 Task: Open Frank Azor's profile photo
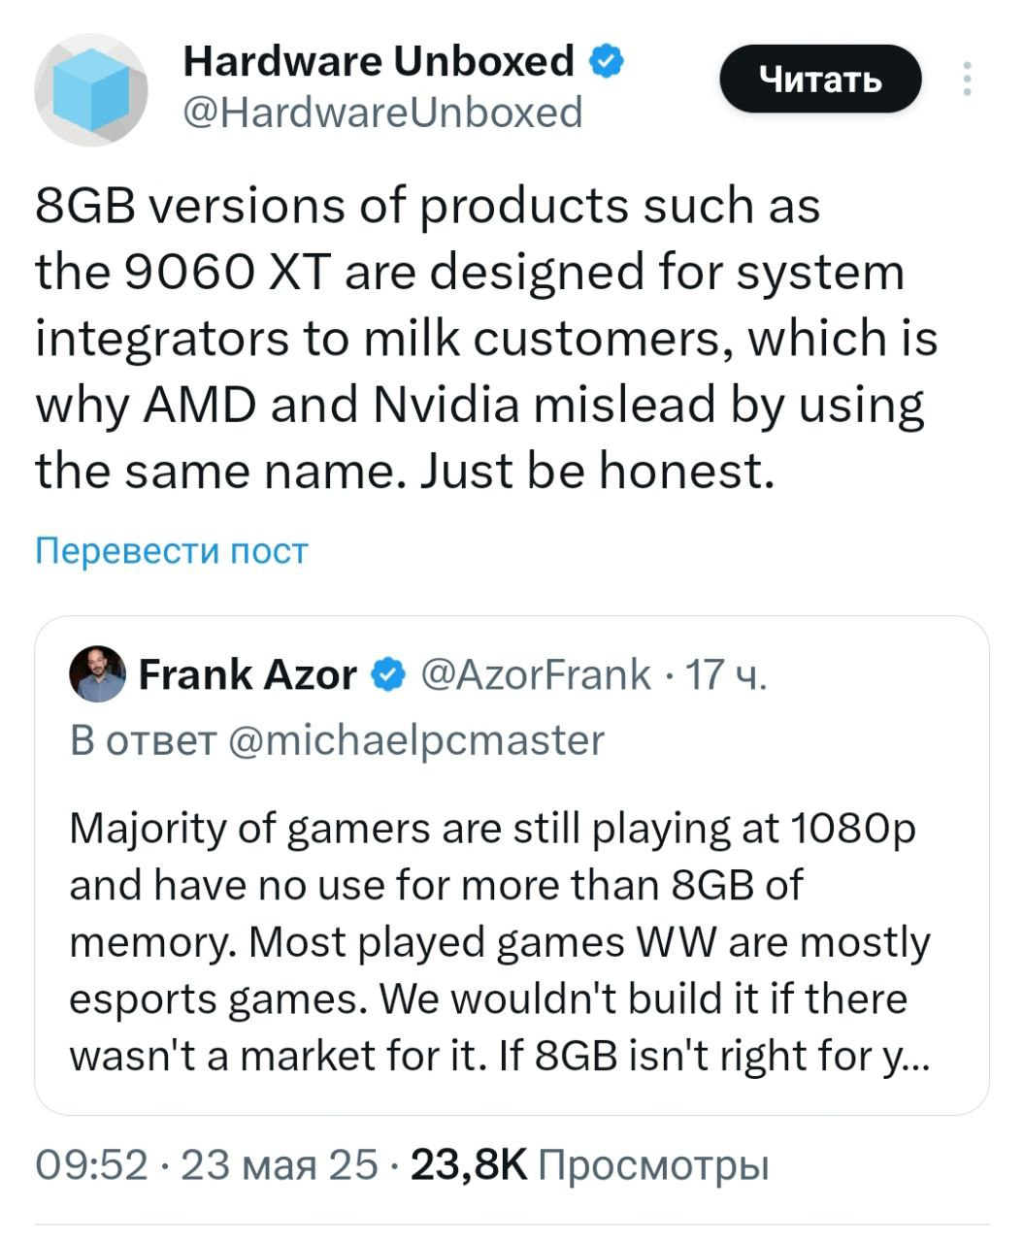pos(98,673)
